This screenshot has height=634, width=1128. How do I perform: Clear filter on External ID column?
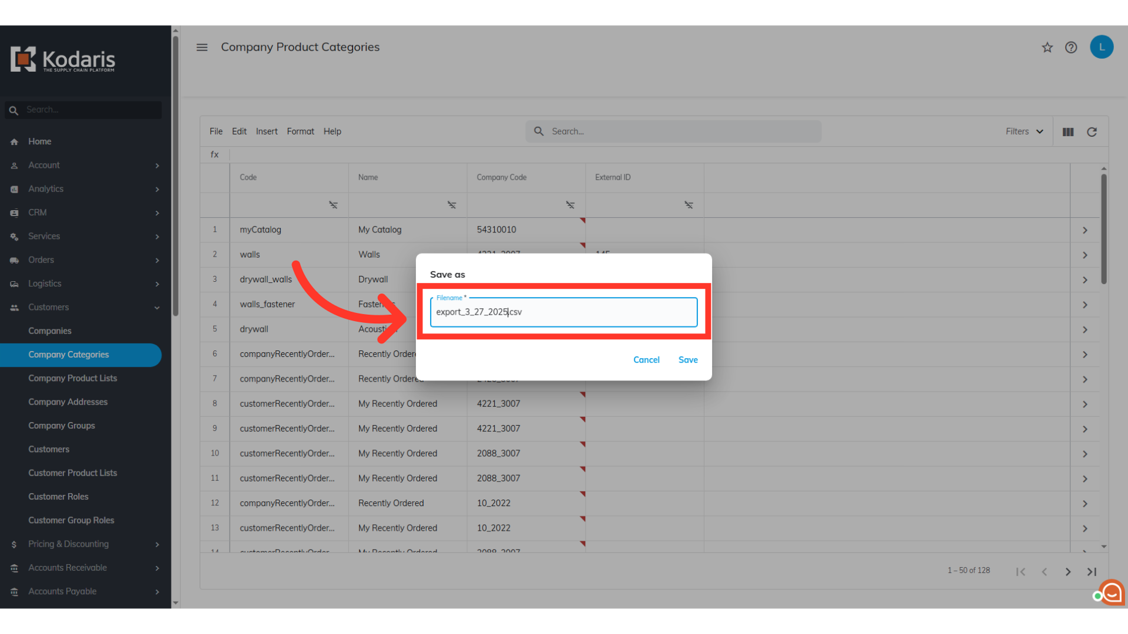(689, 205)
